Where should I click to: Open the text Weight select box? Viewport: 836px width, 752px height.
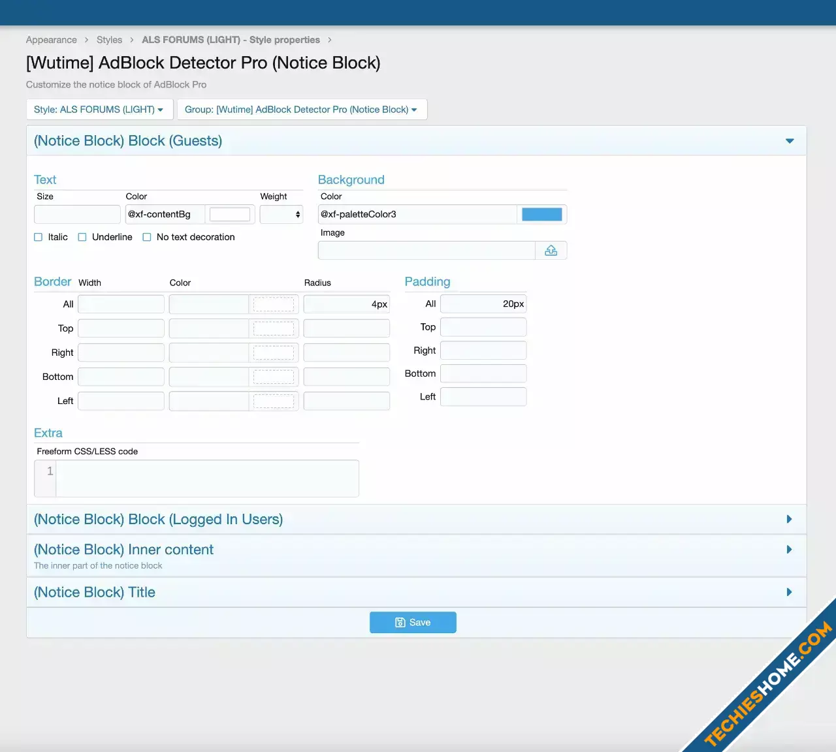point(281,214)
